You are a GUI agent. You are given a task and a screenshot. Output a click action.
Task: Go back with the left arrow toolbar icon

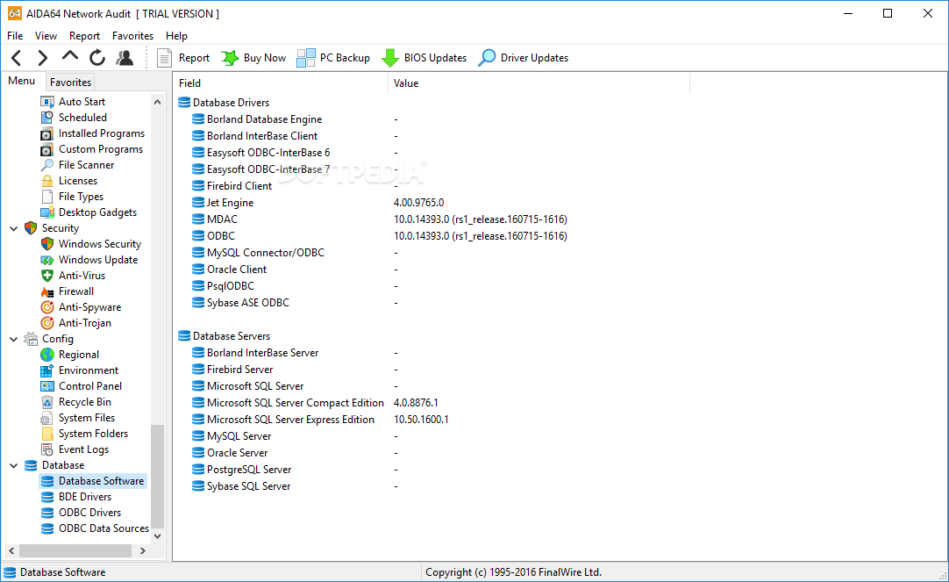click(17, 58)
